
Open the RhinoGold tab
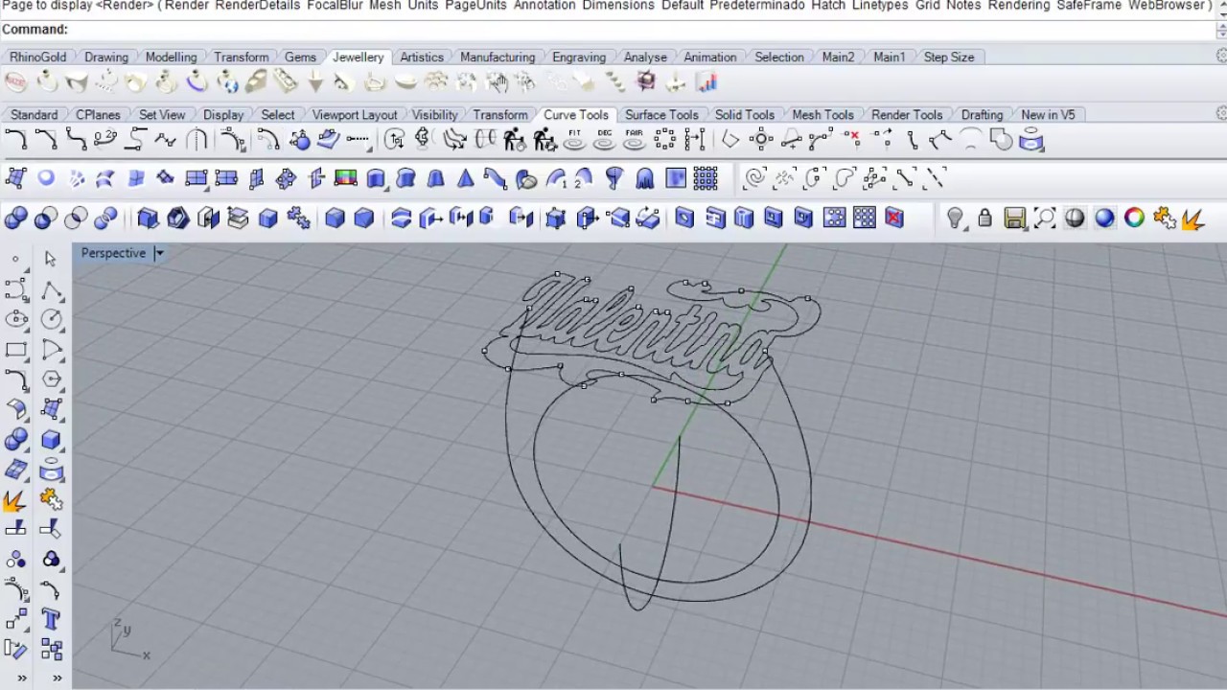tap(38, 57)
